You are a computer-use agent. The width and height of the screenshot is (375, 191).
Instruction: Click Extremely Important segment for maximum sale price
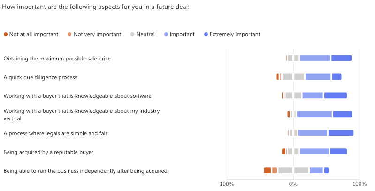point(341,58)
